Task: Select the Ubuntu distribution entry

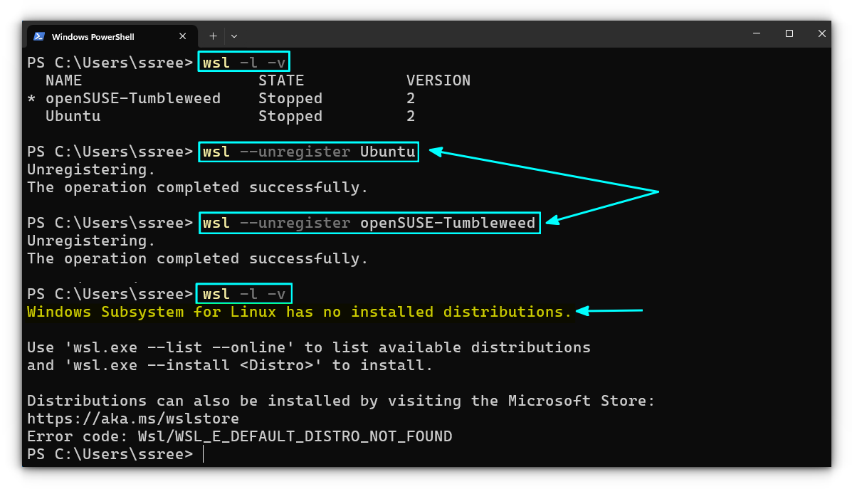Action: [72, 115]
